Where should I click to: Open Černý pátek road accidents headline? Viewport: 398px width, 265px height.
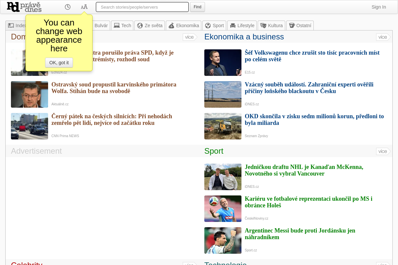click(112, 120)
